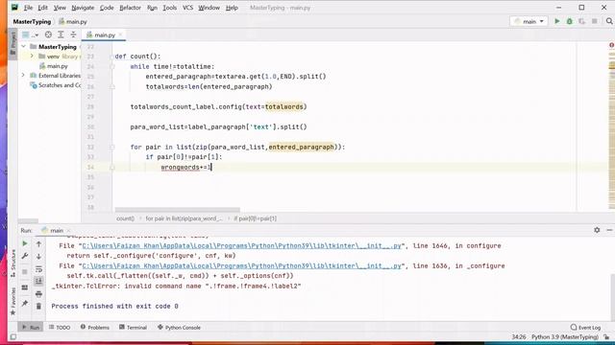Toggle tool window bars icon bottom-left
This screenshot has width=615, height=345.
tap(12, 336)
